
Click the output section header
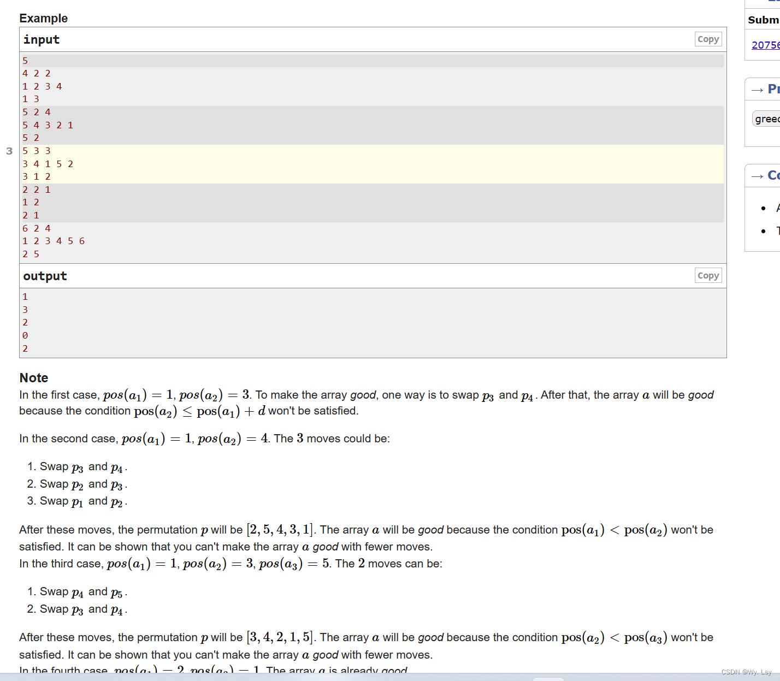point(45,275)
